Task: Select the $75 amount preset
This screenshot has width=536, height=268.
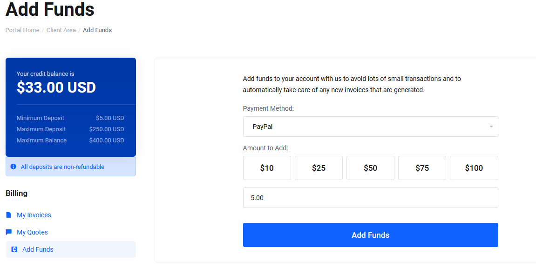Action: pos(422,168)
